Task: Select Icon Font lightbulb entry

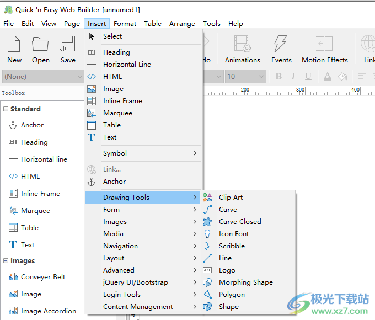Action: [248, 234]
